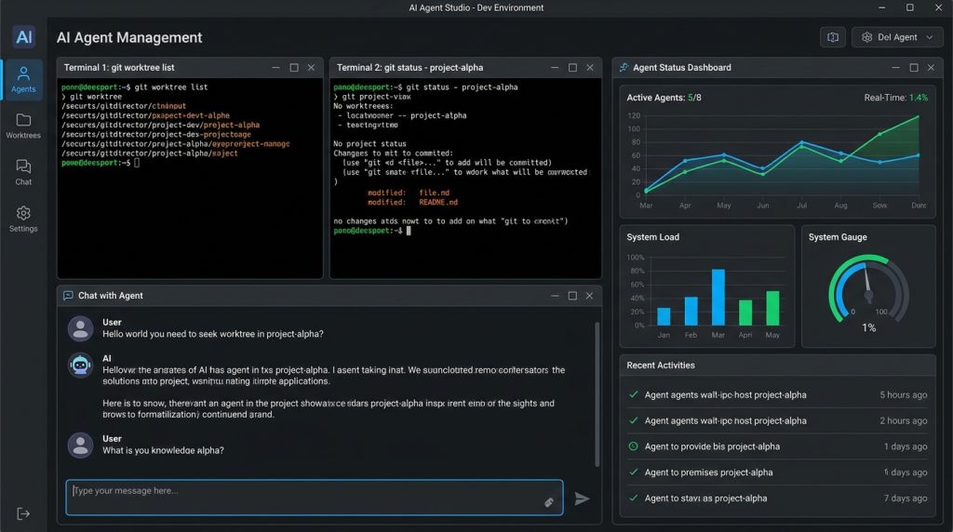This screenshot has height=532, width=953.
Task: Send the chat message
Action: pos(582,499)
